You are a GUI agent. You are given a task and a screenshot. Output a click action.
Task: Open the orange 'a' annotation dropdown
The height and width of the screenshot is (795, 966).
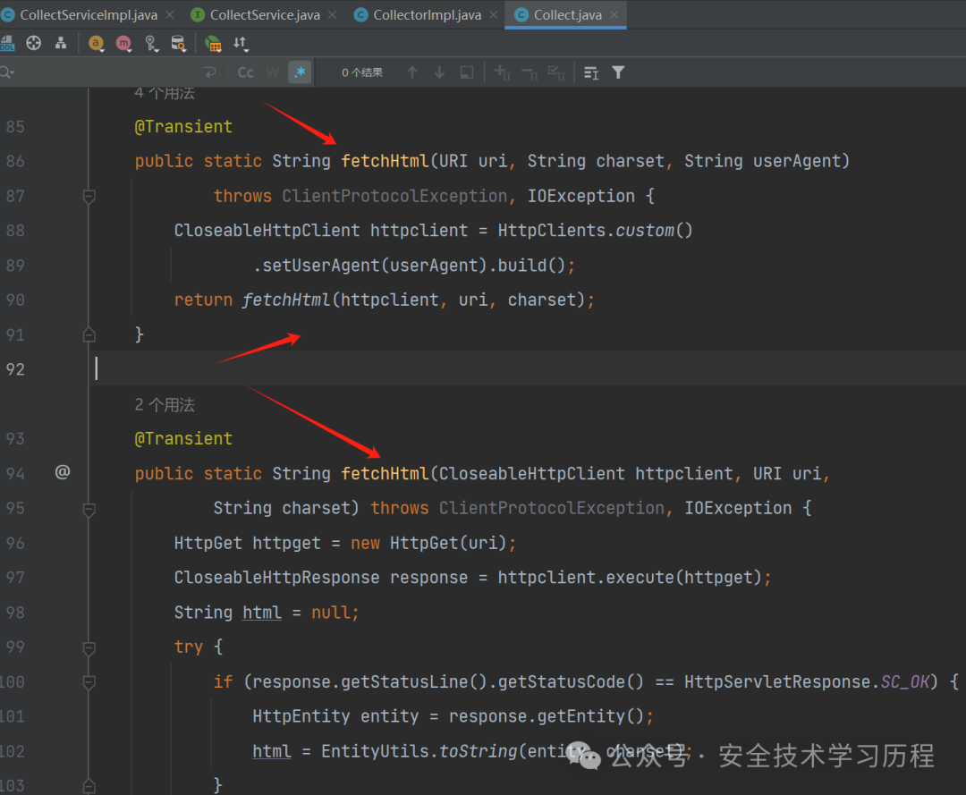pos(96,43)
